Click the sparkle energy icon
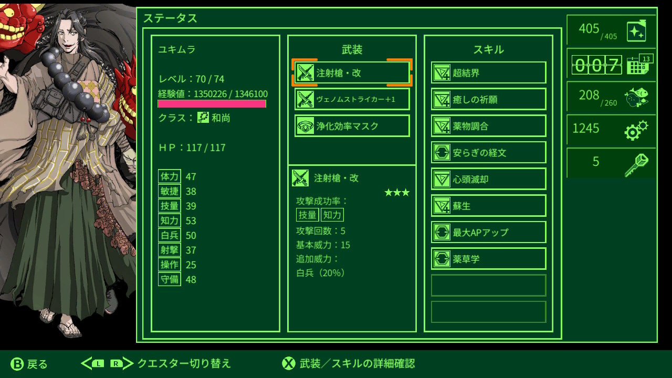Image resolution: width=672 pixels, height=378 pixels. tap(636, 31)
